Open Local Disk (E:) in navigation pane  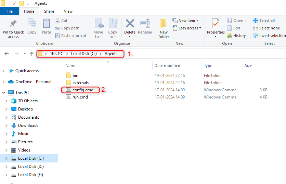pyautogui.click(x=30, y=175)
